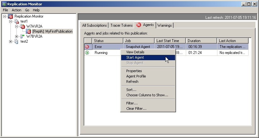Click 'The replication ...' last action cell
Viewport: 259px width, 138px height.
(x=233, y=47)
